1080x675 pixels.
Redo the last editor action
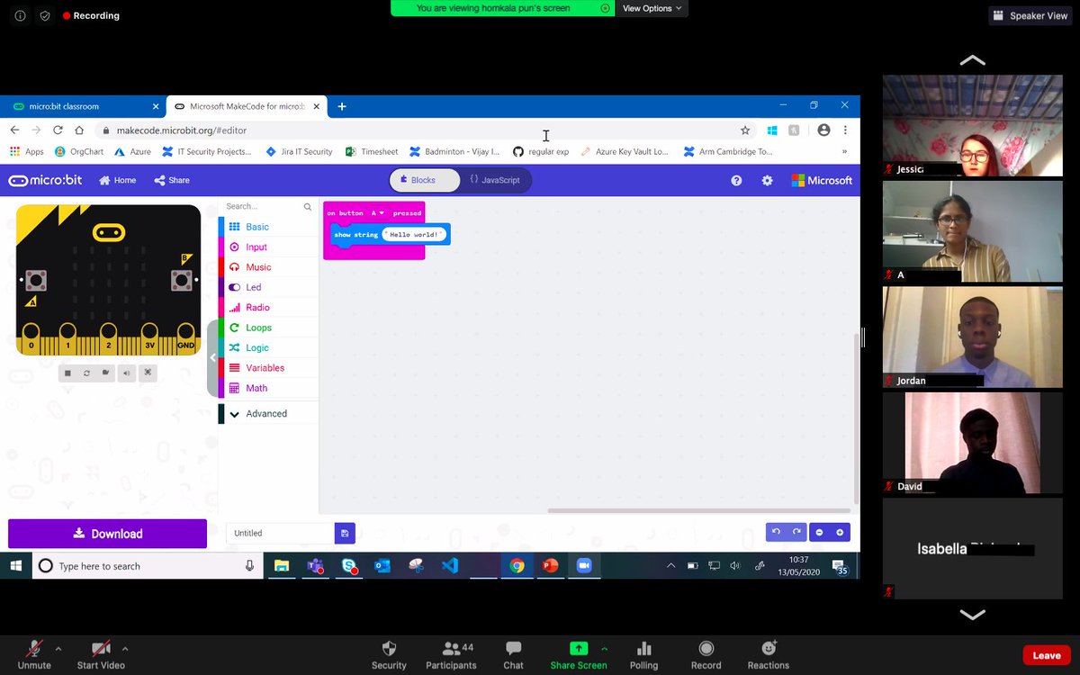(796, 532)
